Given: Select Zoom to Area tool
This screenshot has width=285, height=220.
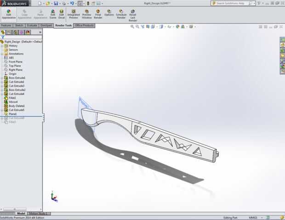Looking at the screenshot, I should [137, 27].
